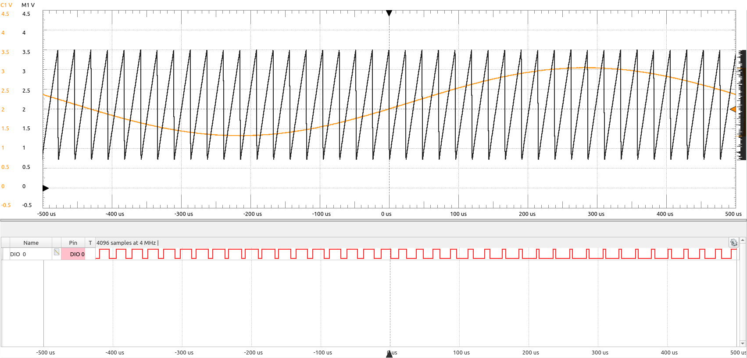
Task: Click the edit pencil icon for DIO 0
Action: pyautogui.click(x=57, y=252)
